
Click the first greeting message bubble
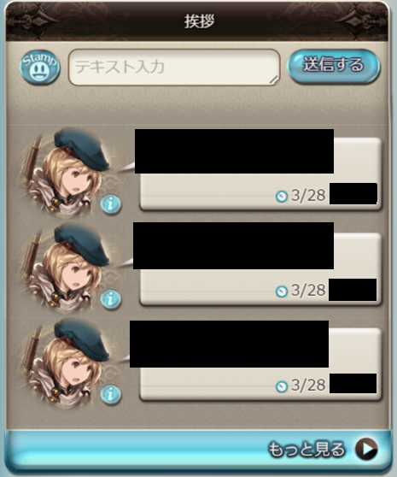tap(260, 174)
